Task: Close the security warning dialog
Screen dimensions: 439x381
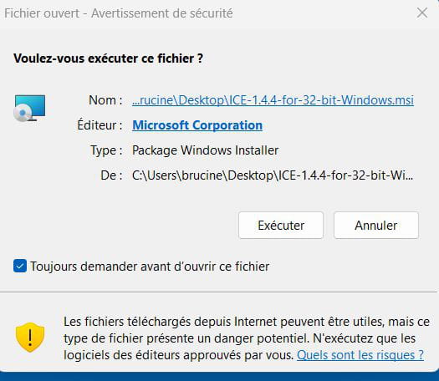Action: click(422, 13)
